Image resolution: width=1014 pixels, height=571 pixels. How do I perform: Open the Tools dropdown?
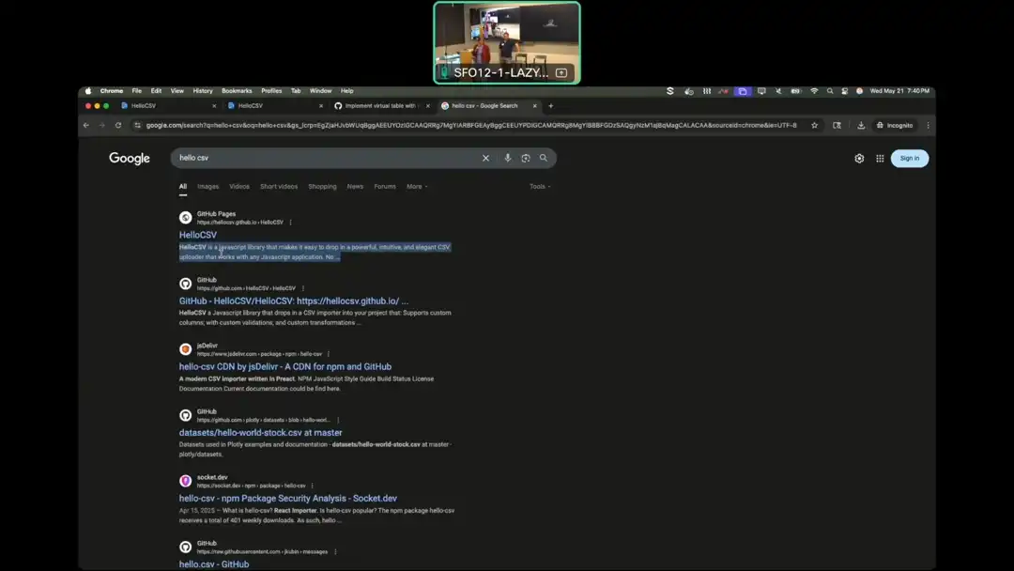pyautogui.click(x=539, y=187)
